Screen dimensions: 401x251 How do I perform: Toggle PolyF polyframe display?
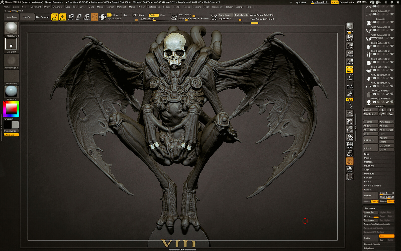pos(350,145)
